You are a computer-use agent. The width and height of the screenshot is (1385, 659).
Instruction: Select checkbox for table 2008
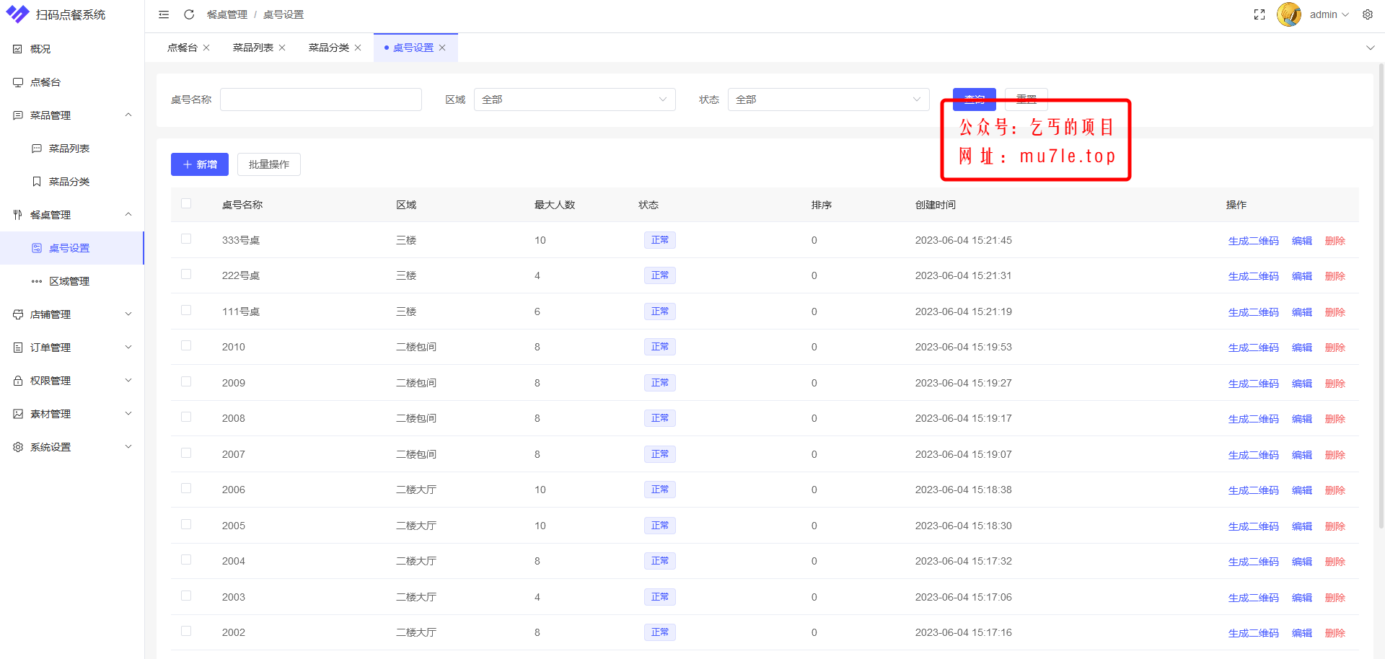point(186,417)
